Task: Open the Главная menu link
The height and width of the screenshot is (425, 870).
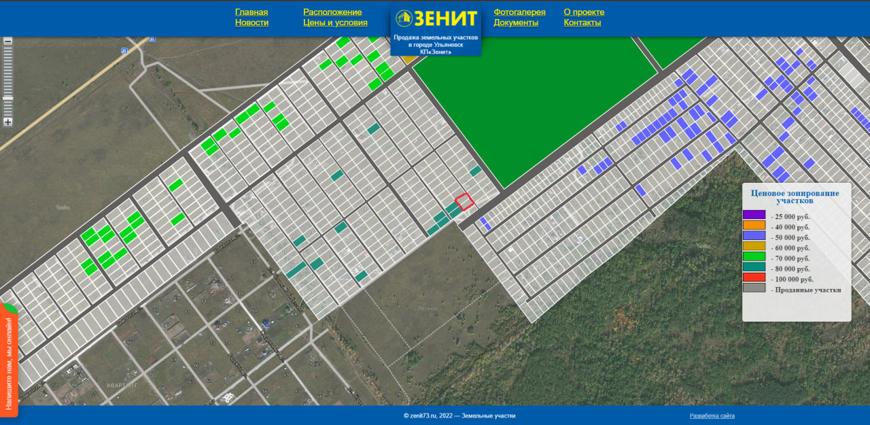Action: tap(251, 12)
